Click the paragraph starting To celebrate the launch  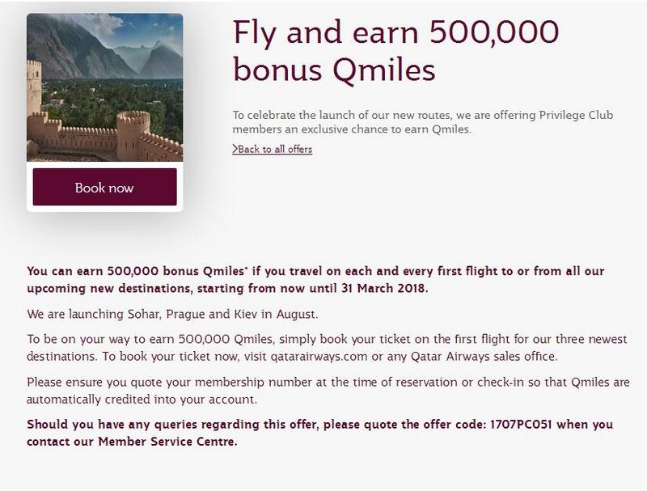click(x=422, y=121)
